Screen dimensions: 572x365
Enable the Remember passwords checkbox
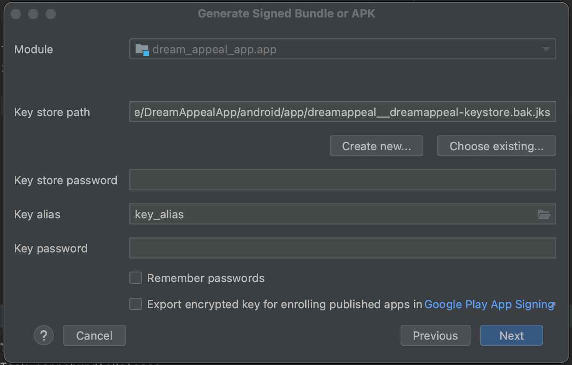click(136, 278)
